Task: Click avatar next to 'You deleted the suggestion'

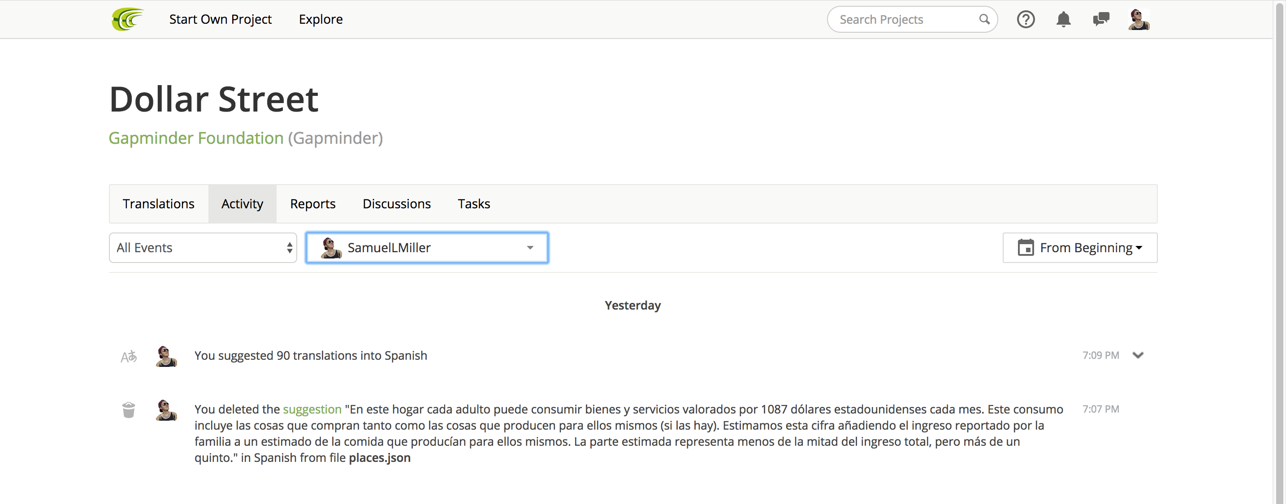Action: 166,409
